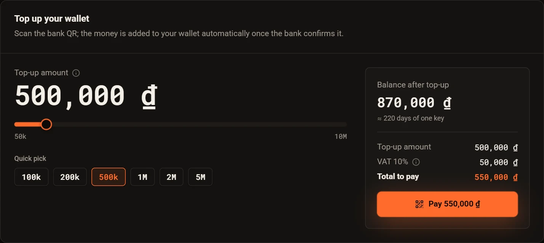Click the orange 550,000 ₫ total amount

pos(496,177)
